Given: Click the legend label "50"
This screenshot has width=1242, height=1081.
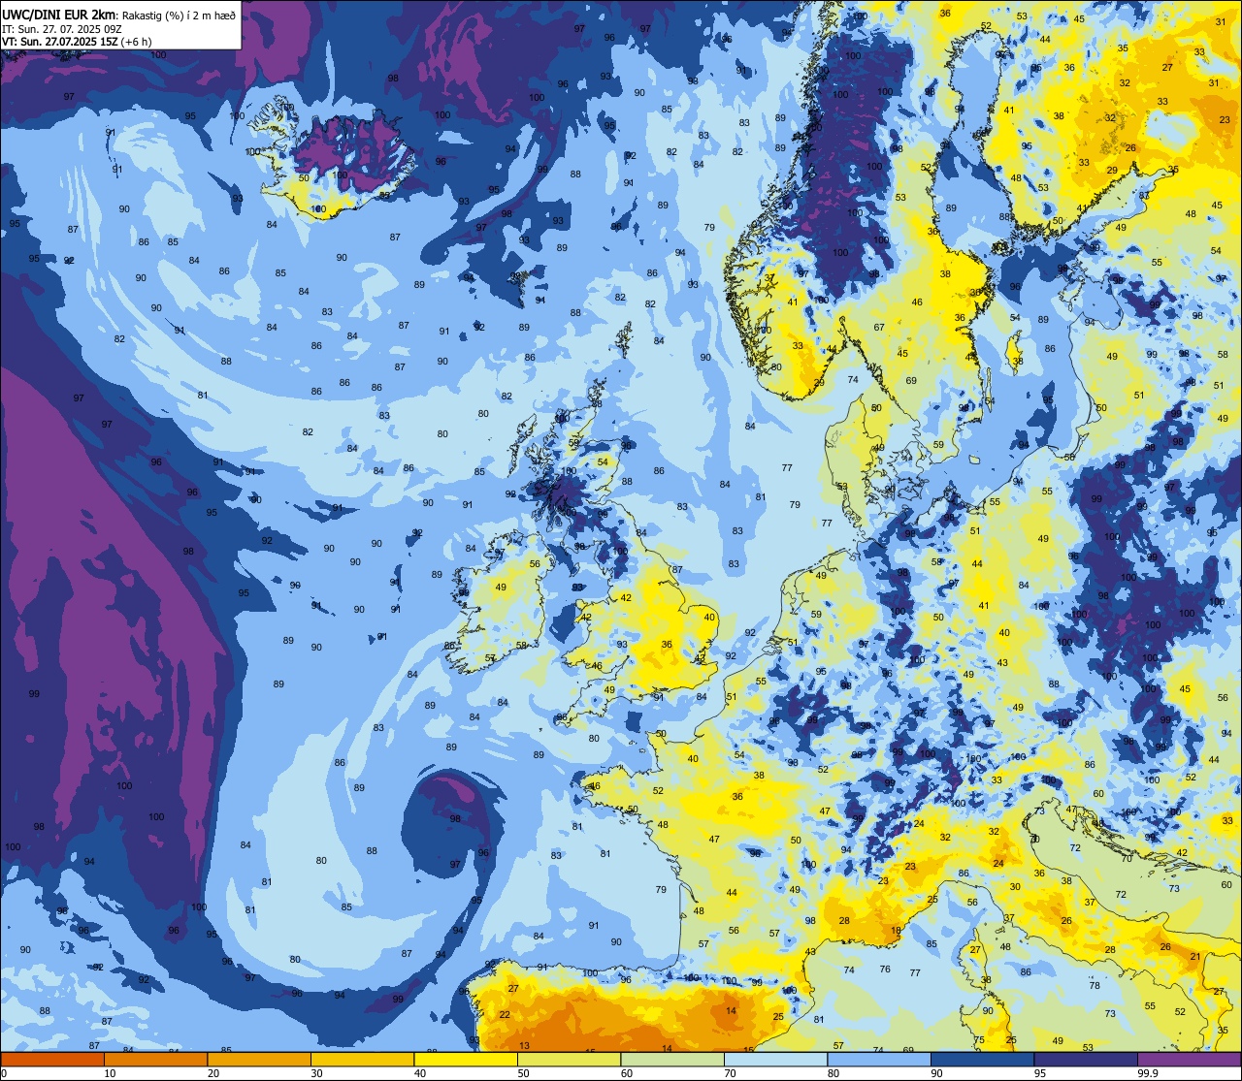Looking at the screenshot, I should (x=523, y=1073).
